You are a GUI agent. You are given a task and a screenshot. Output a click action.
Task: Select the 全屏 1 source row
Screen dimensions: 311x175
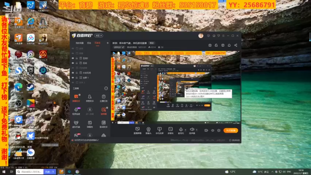[89, 77]
